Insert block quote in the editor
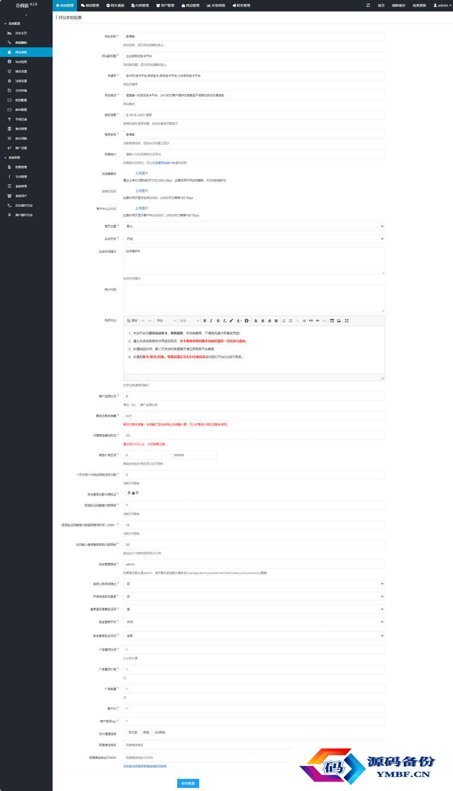Image resolution: width=453 pixels, height=791 pixels. [311, 321]
